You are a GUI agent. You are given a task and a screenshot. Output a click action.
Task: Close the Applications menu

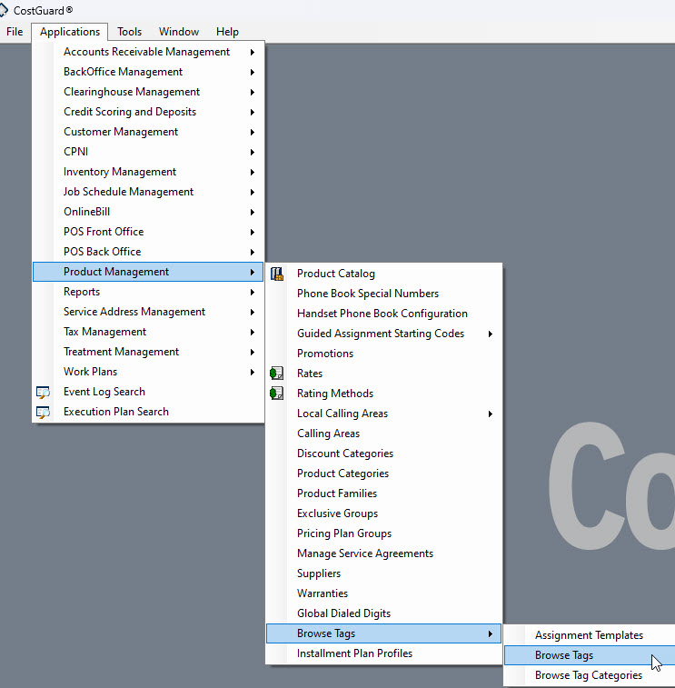tap(70, 32)
